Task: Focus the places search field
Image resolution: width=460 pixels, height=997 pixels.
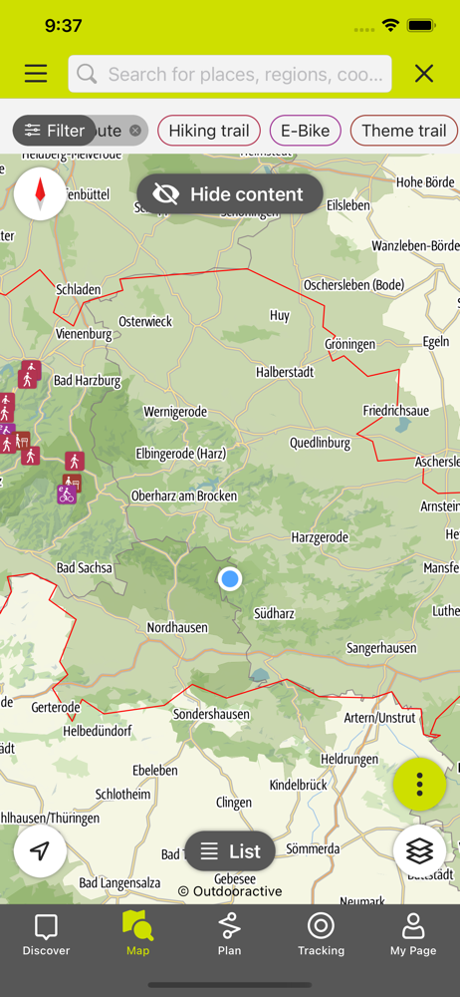Action: point(230,74)
